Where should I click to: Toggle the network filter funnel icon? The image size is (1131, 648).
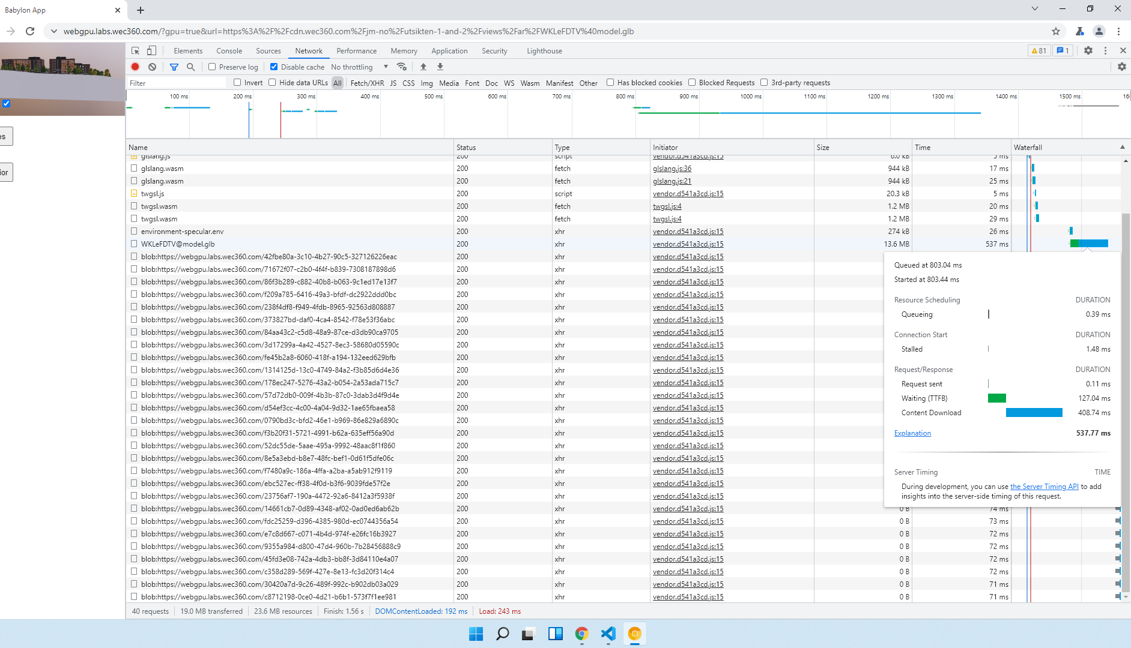pos(174,67)
